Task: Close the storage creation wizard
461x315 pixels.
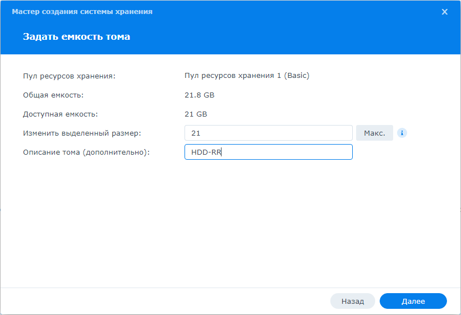Action: [445, 12]
